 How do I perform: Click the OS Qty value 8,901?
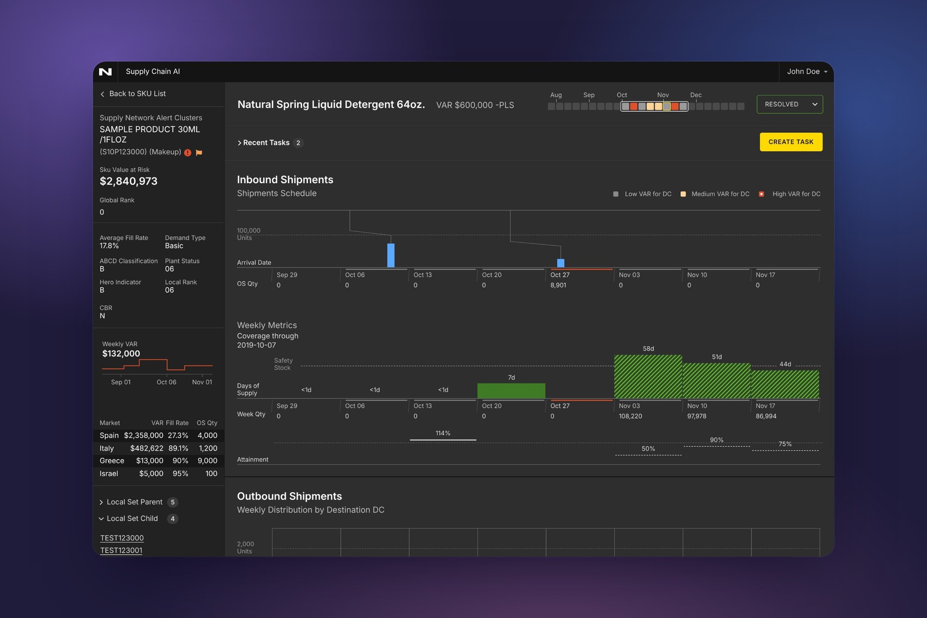click(558, 285)
